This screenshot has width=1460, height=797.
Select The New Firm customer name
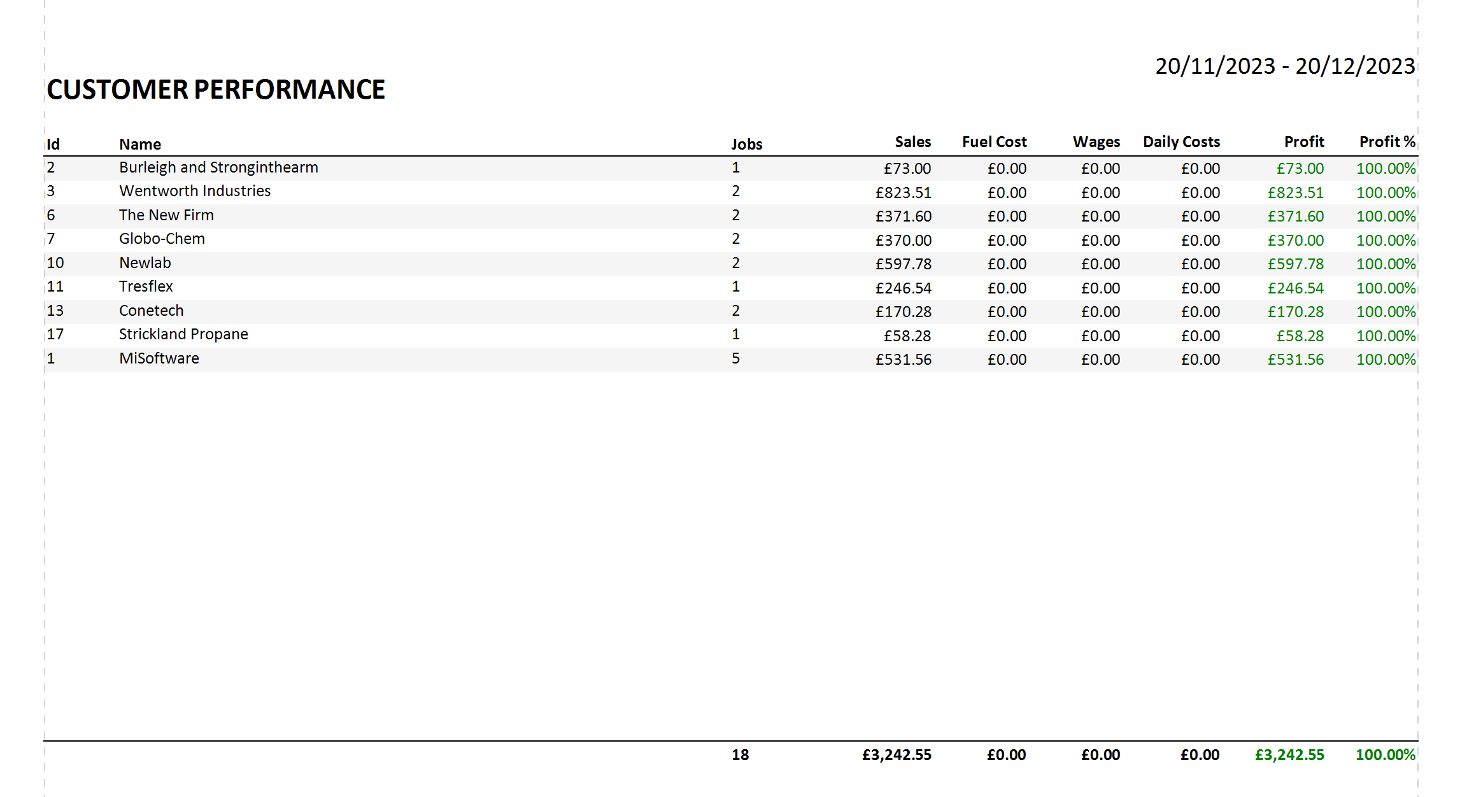(x=166, y=215)
